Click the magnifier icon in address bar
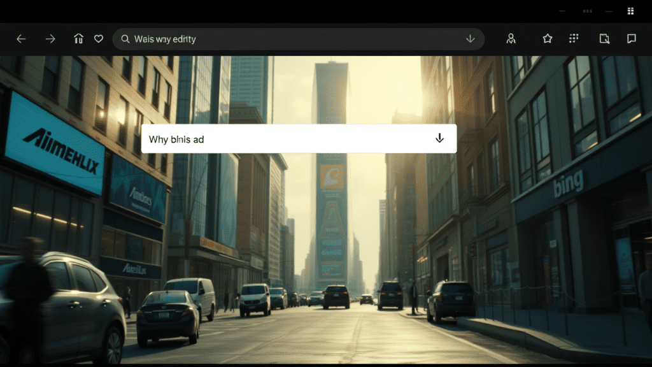This screenshot has width=652, height=367. point(125,39)
